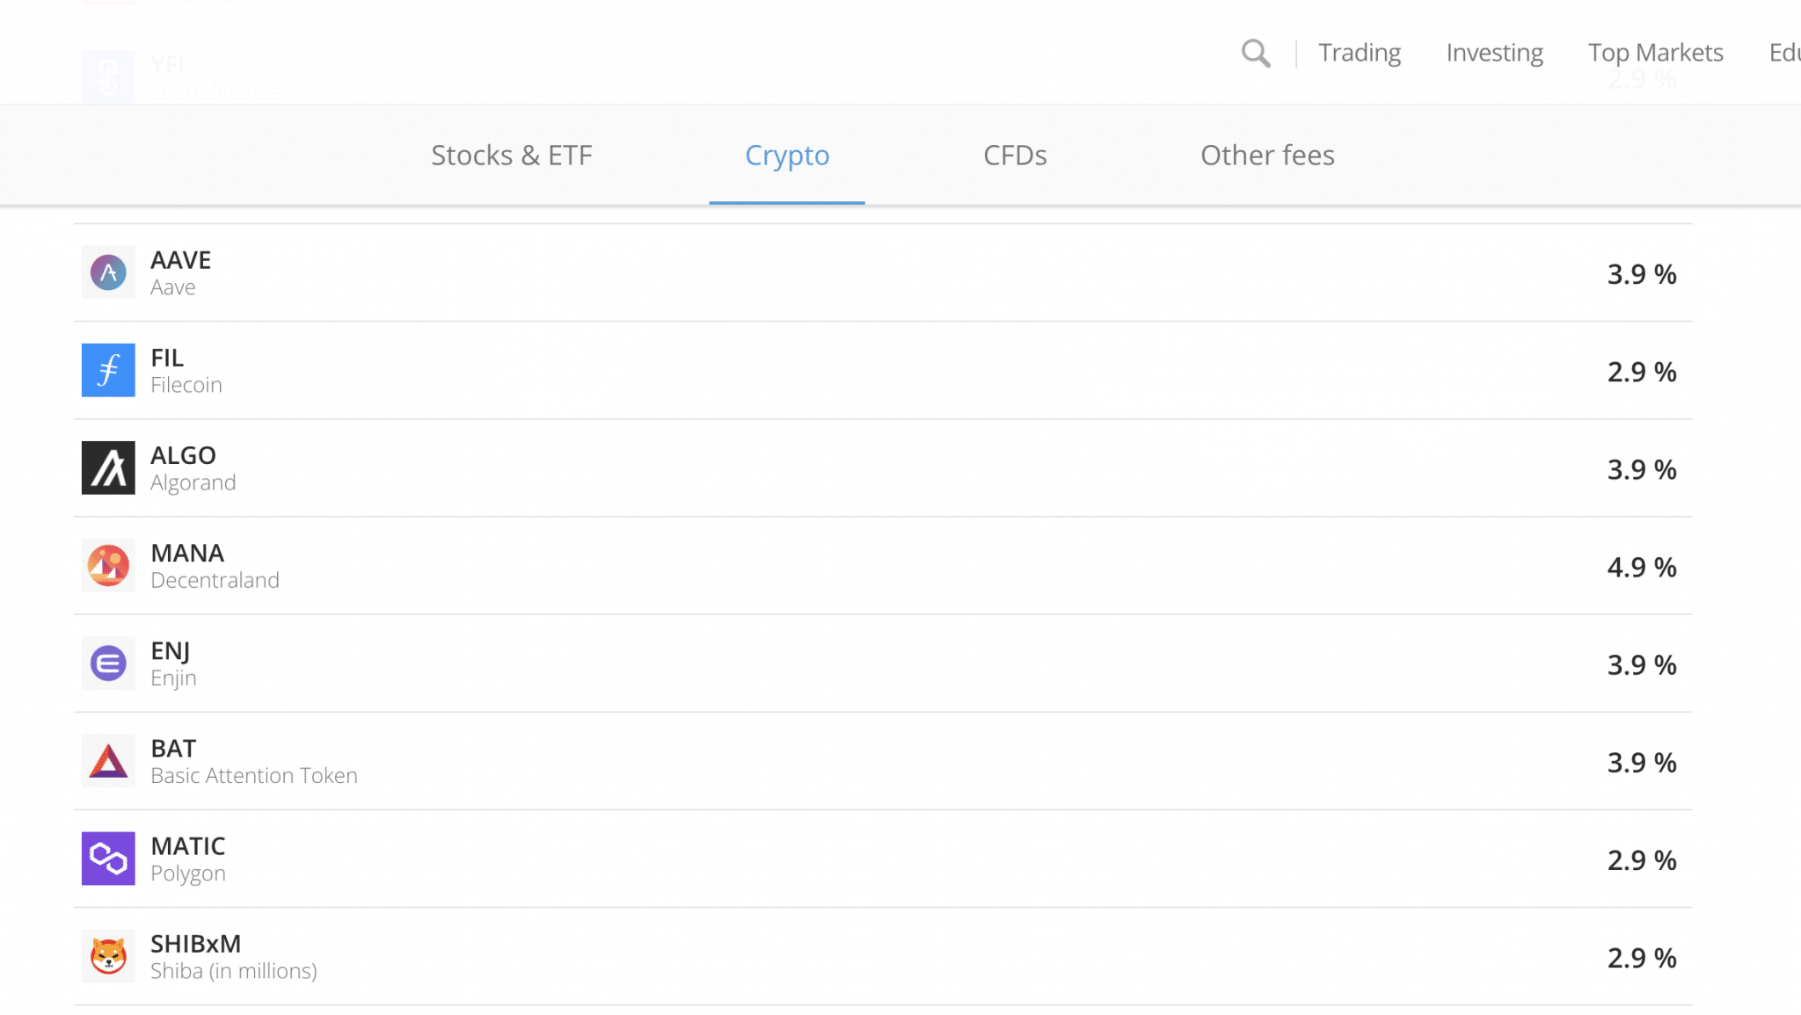The height and width of the screenshot is (1015, 1801).
Task: Switch to the Stocks & ETF tab
Action: tap(512, 156)
